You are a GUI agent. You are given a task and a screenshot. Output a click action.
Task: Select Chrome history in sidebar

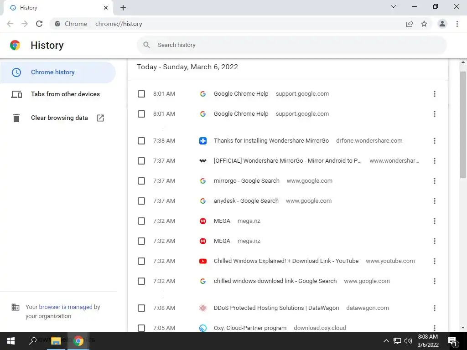pyautogui.click(x=58, y=72)
